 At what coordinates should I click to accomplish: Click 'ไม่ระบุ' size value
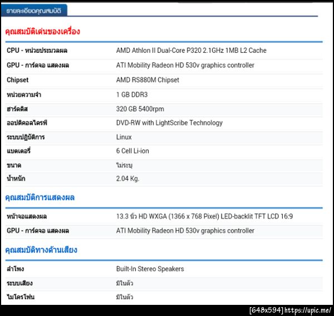(x=124, y=165)
